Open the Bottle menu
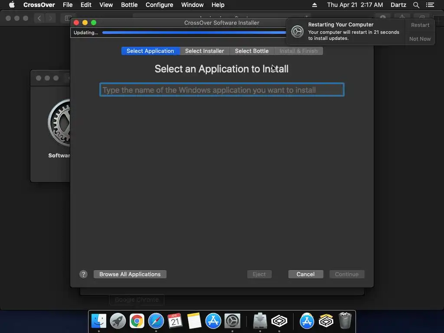 pyautogui.click(x=129, y=5)
